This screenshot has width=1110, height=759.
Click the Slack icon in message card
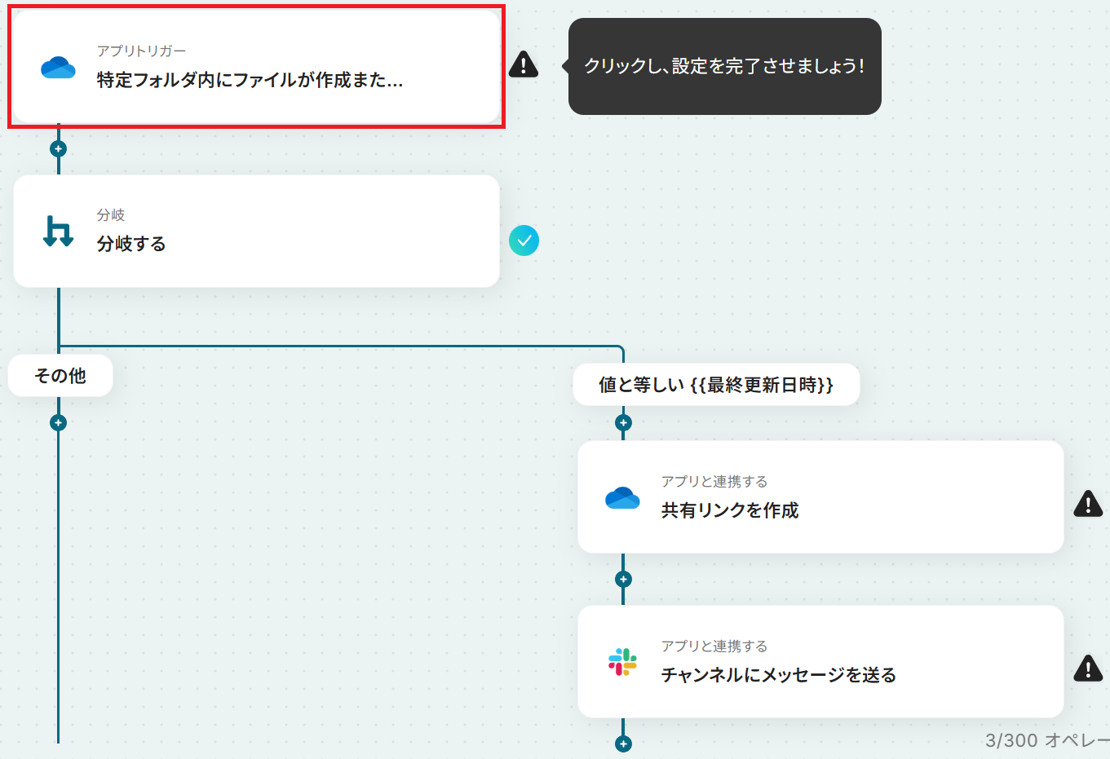(622, 662)
